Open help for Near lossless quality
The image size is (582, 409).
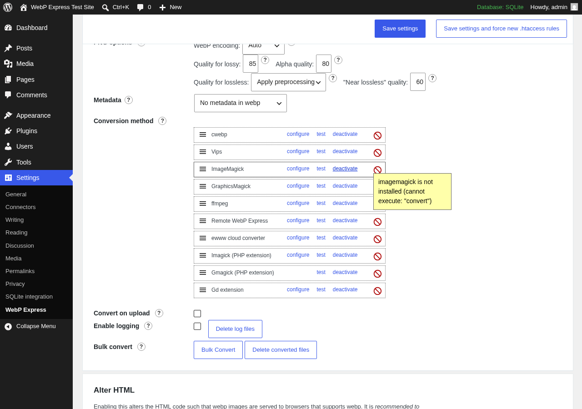(x=432, y=78)
